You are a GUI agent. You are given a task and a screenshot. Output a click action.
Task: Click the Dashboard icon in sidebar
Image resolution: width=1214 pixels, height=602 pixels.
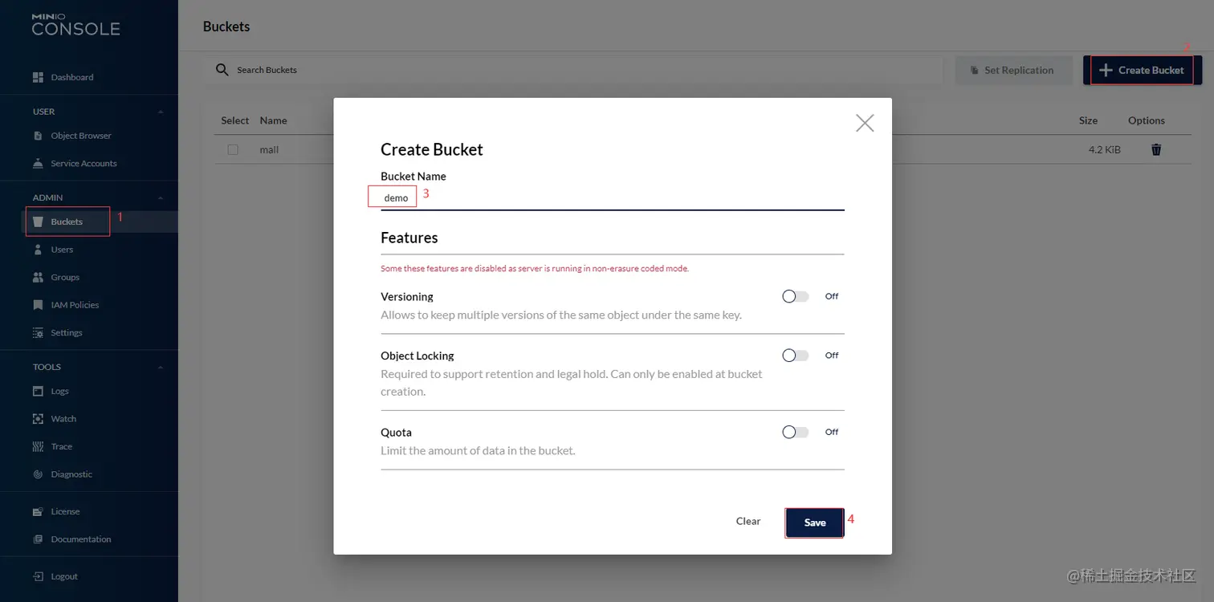[x=38, y=78]
